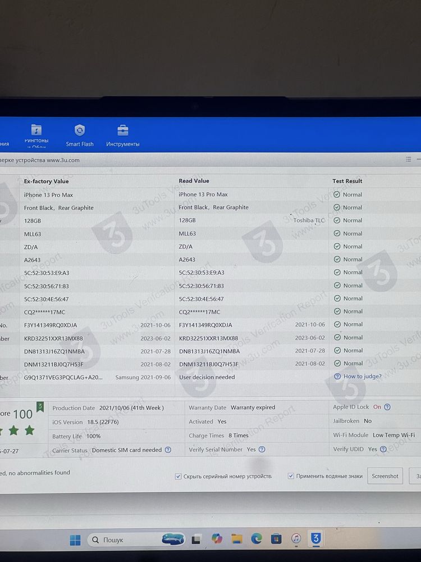The height and width of the screenshot is (562, 421).
Task: Click the score value 100
Action: [22, 414]
